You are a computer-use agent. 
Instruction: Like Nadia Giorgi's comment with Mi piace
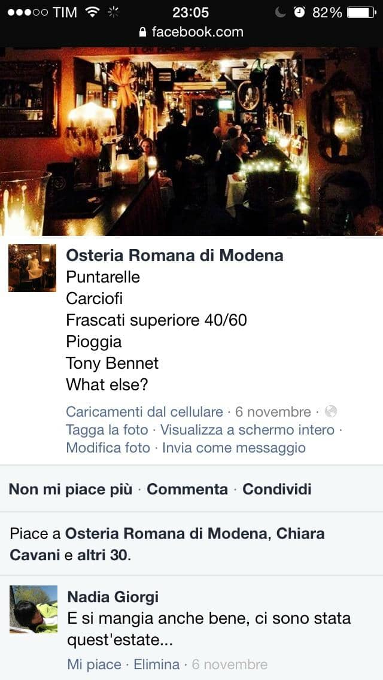(x=94, y=664)
